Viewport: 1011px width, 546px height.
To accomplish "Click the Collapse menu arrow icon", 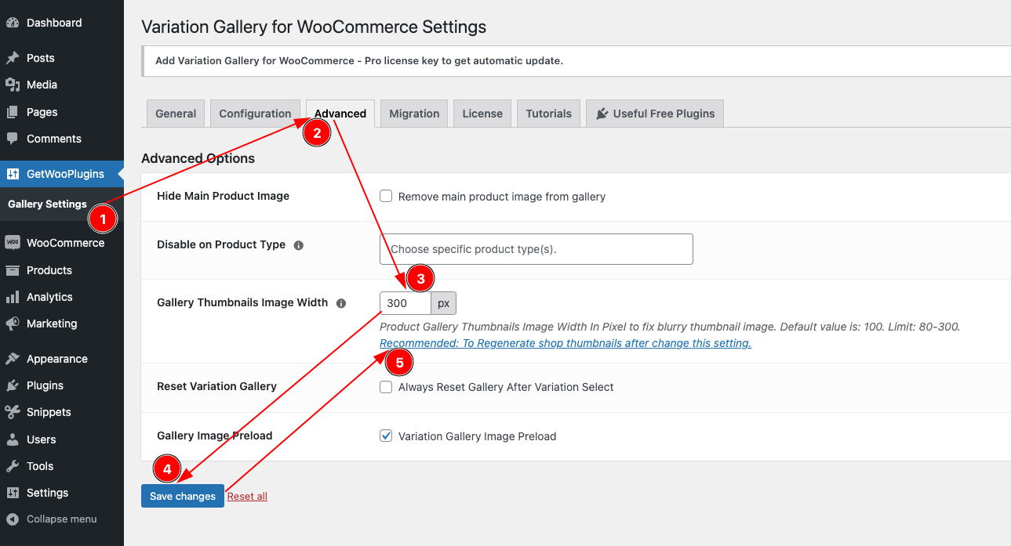I will click(x=13, y=519).
